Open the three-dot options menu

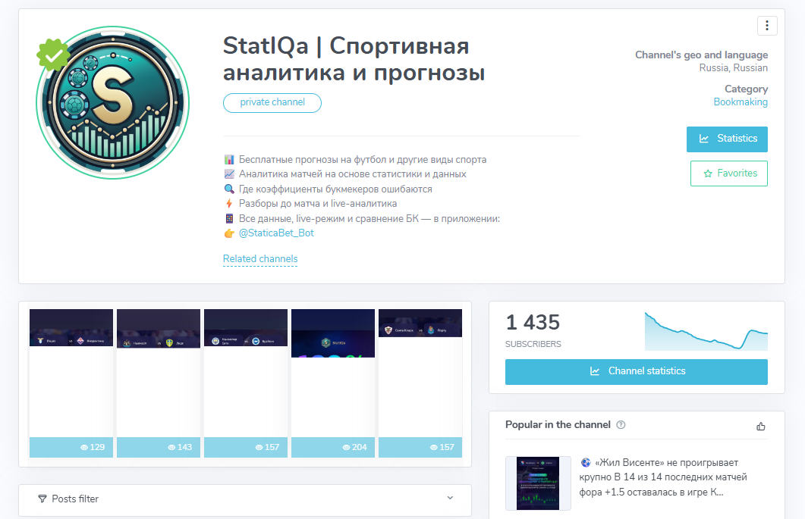767,25
